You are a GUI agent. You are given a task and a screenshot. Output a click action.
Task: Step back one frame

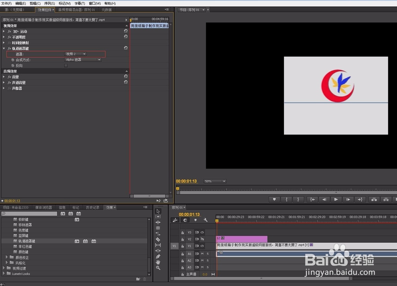[324, 200]
